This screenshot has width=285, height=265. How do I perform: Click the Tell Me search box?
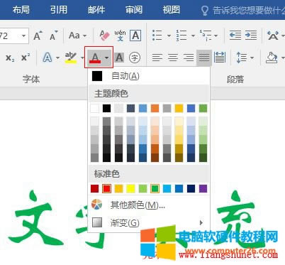pos(243,11)
